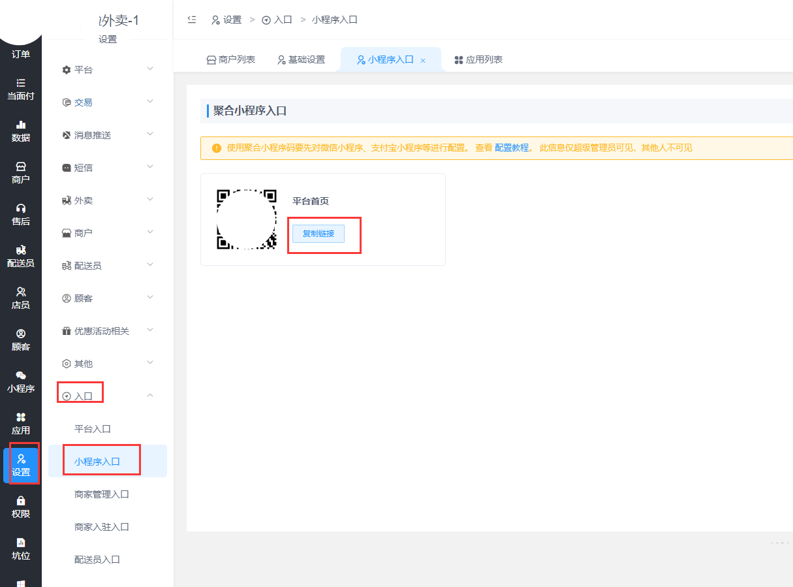The image size is (793, 587).
Task: Open the 数据 statistics sidebar icon
Action: tap(21, 131)
